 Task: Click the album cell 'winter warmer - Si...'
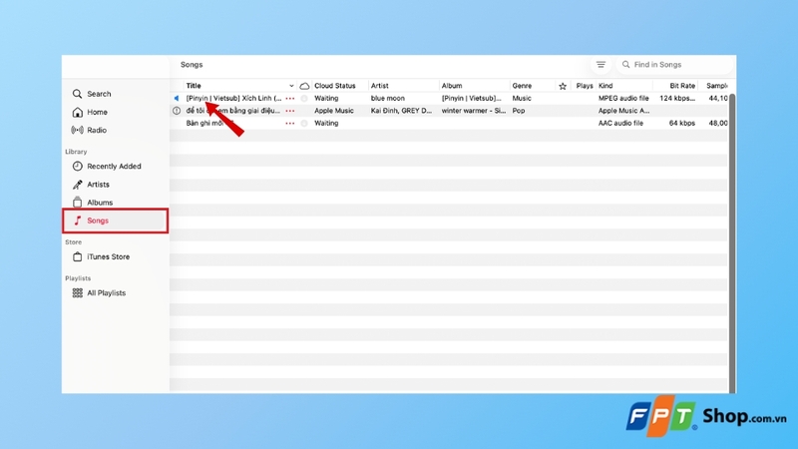(x=473, y=111)
